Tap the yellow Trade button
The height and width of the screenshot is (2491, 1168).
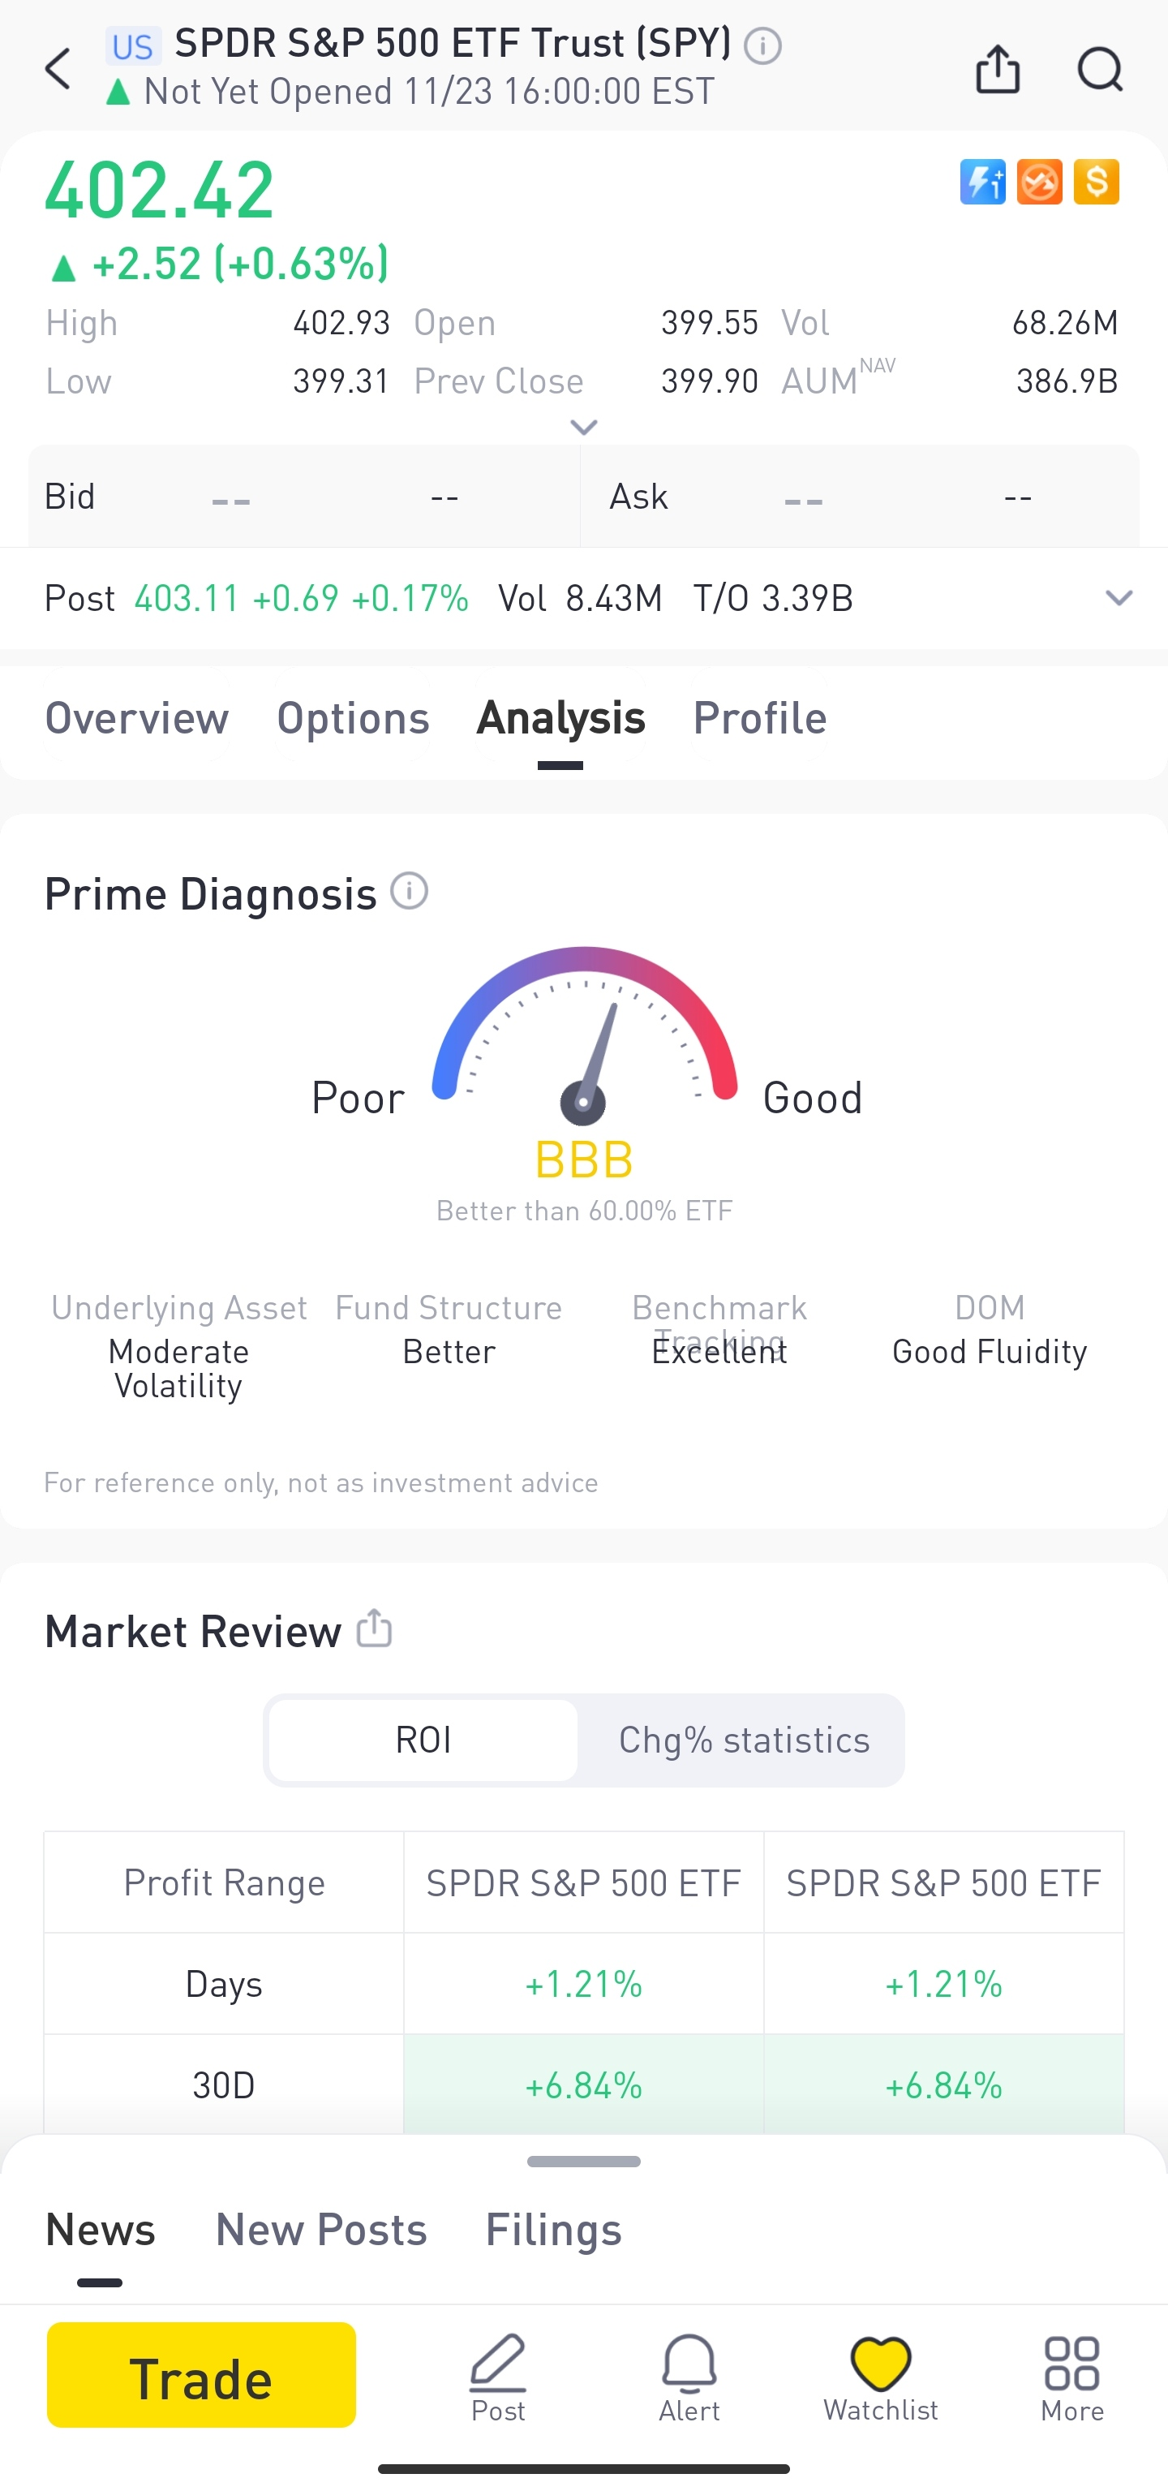(x=201, y=2375)
